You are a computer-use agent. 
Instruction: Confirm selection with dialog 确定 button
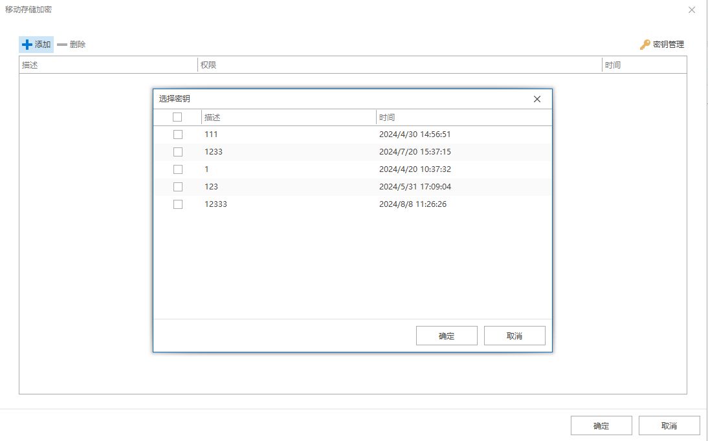(447, 336)
